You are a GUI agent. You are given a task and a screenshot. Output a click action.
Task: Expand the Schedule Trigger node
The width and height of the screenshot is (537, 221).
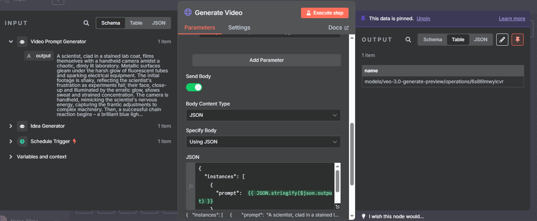coord(11,141)
